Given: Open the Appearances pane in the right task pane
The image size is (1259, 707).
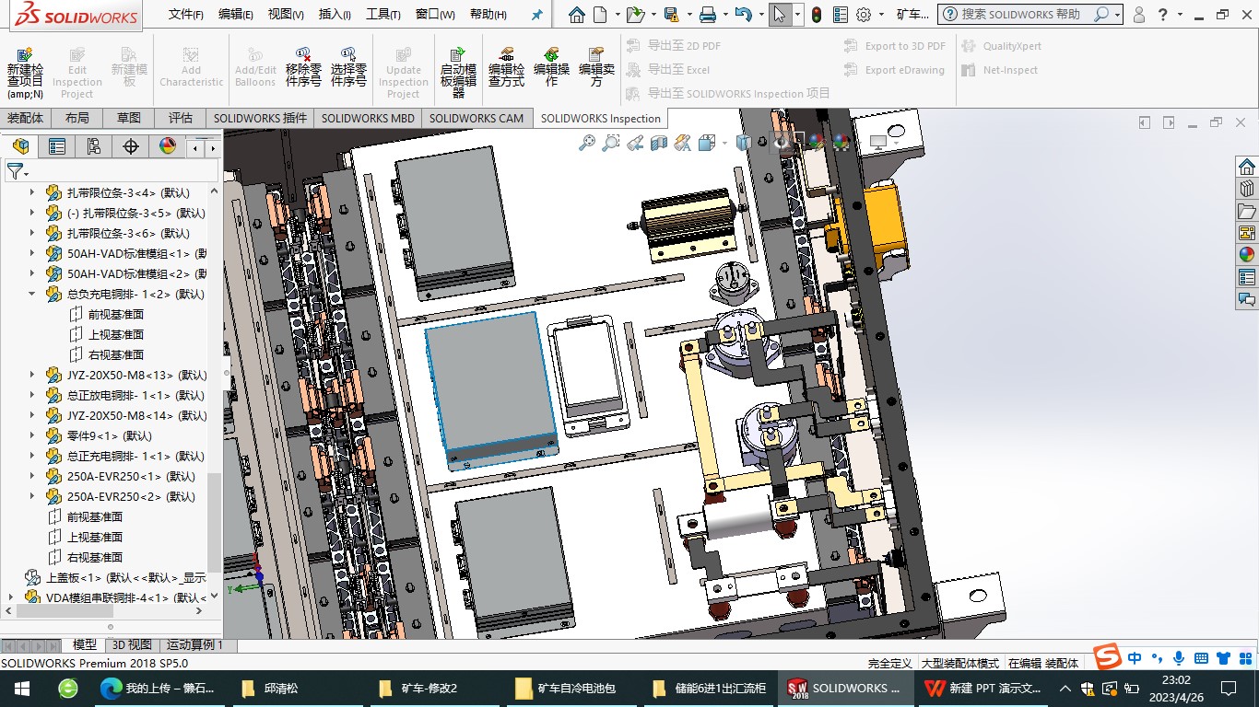Looking at the screenshot, I should coord(1248,254).
